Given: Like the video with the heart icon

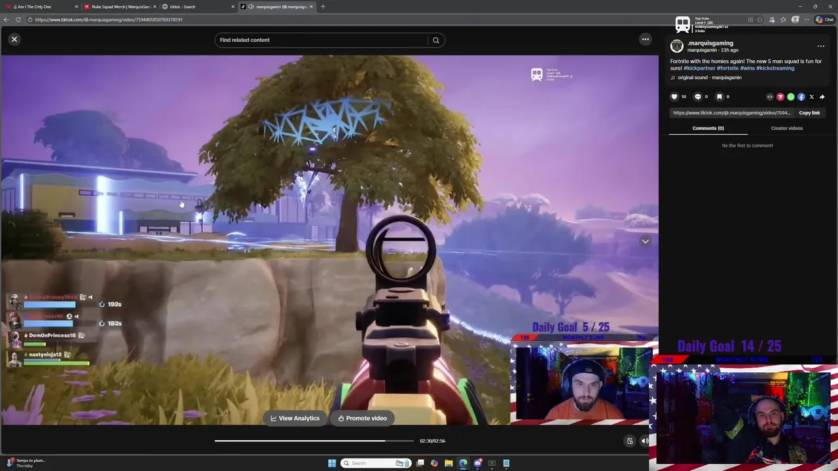Looking at the screenshot, I should (x=674, y=97).
